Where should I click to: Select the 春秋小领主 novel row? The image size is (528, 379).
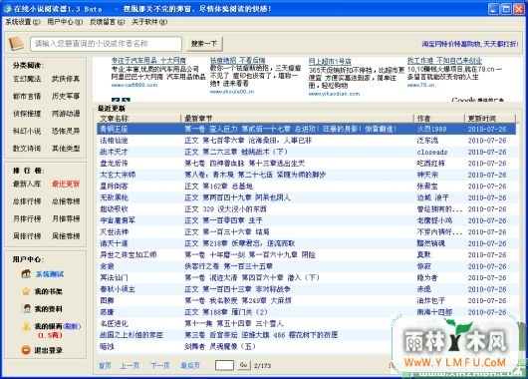point(307,289)
